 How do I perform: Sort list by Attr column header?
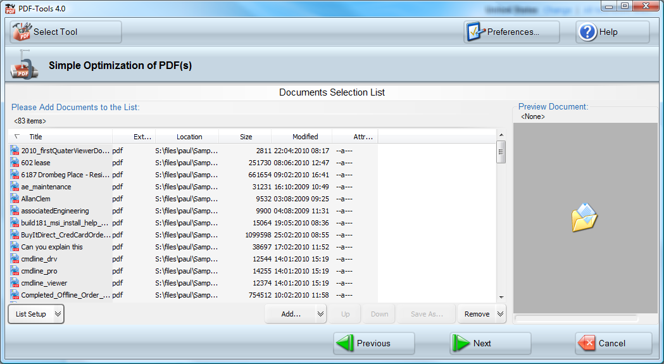tap(355, 137)
